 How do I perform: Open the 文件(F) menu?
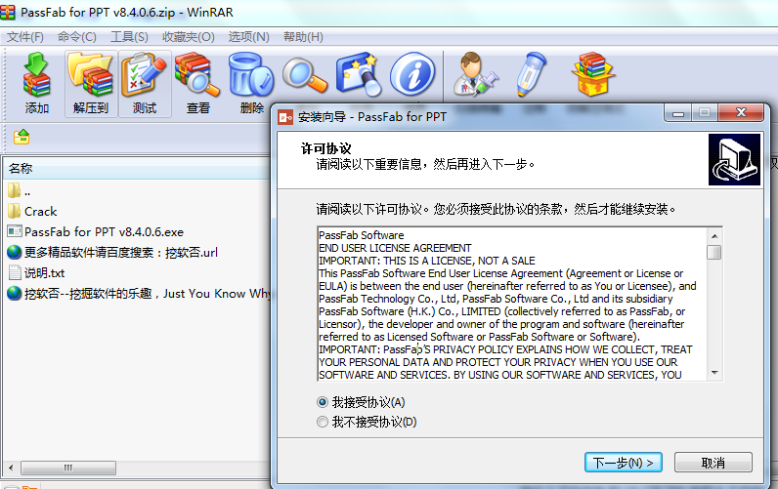pos(24,37)
